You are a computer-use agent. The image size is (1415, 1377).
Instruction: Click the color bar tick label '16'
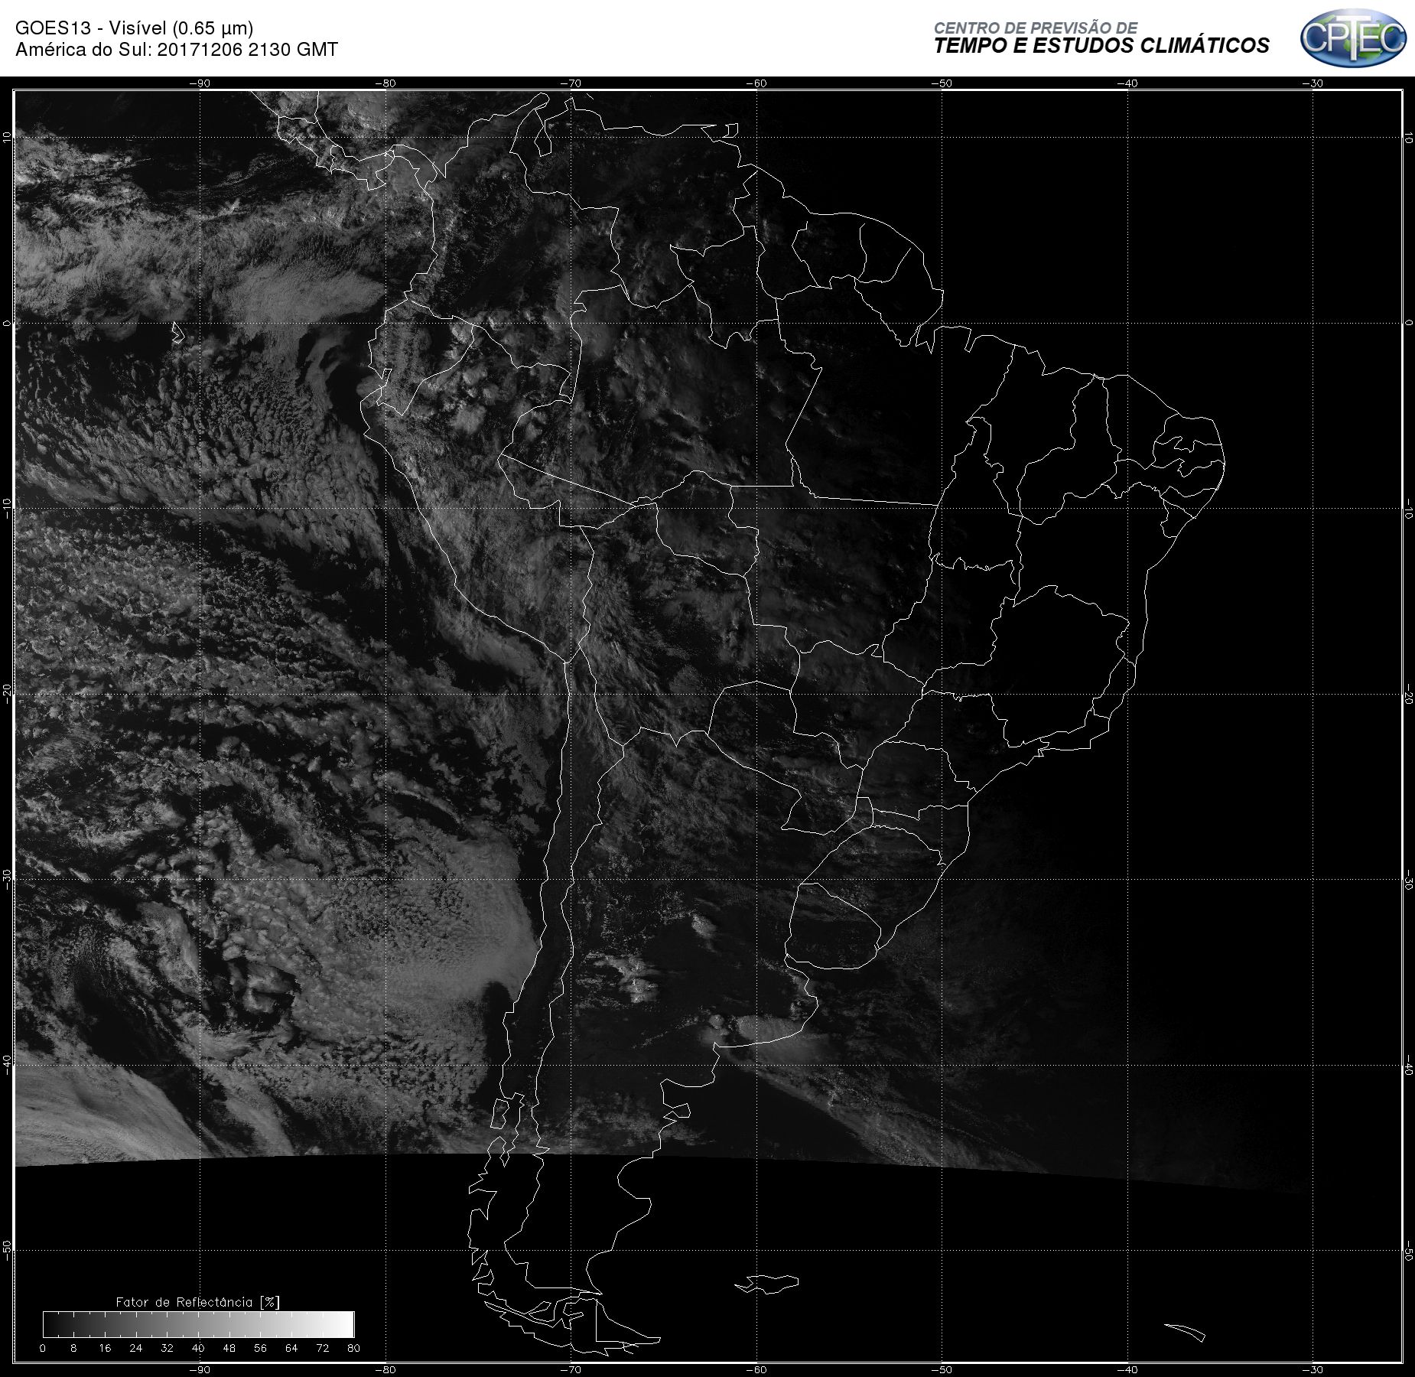click(x=105, y=1348)
